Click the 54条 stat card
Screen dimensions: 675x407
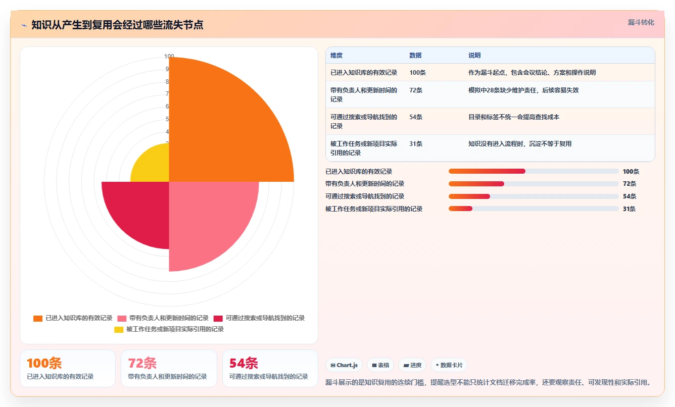(x=270, y=369)
